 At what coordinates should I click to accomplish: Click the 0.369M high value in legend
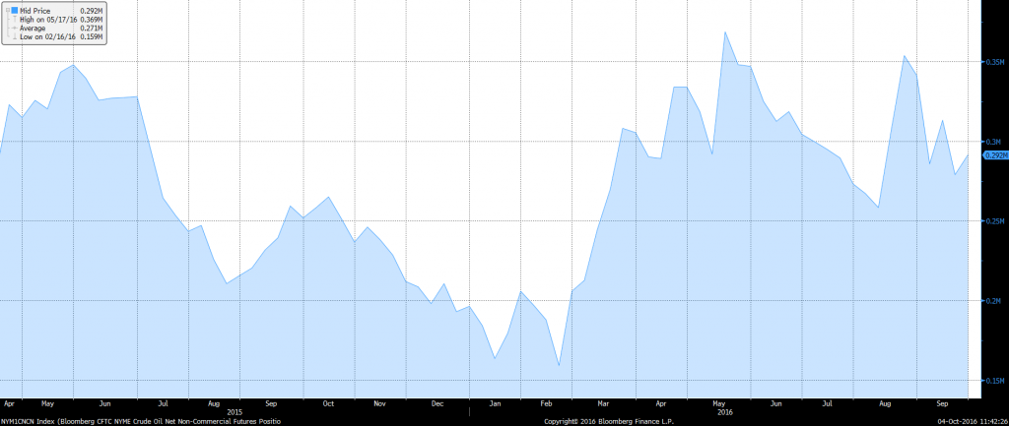coord(92,20)
